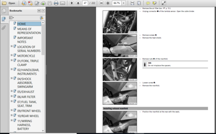This screenshot has width=216, height=134.
Task: Expand 01/FORK, TRIPLE CLAMP bookmark
Action: click(x=12, y=60)
